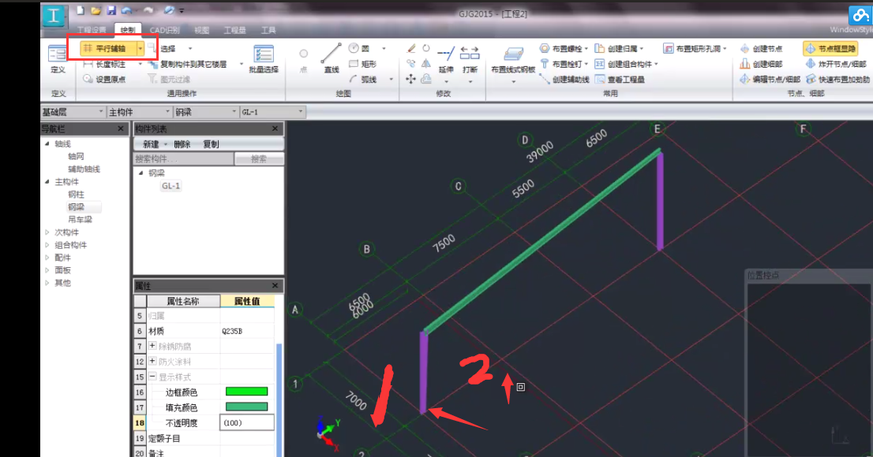Screen dimensions: 873x457
Task: Select the 矩形 rectangle drawing tool
Action: point(363,64)
